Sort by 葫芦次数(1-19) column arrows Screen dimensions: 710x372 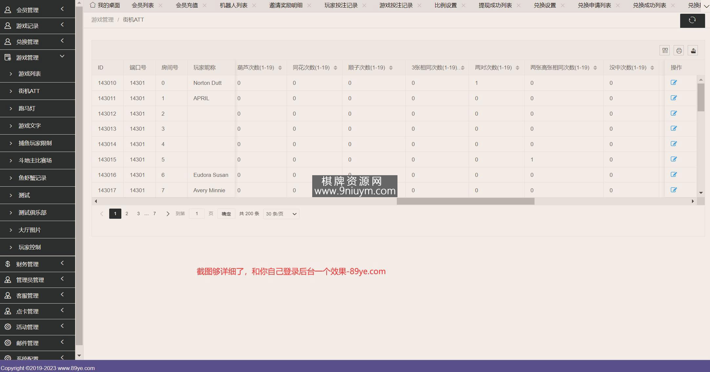280,68
